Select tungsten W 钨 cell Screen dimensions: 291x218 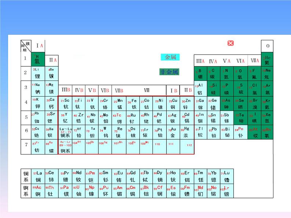coord(105,132)
